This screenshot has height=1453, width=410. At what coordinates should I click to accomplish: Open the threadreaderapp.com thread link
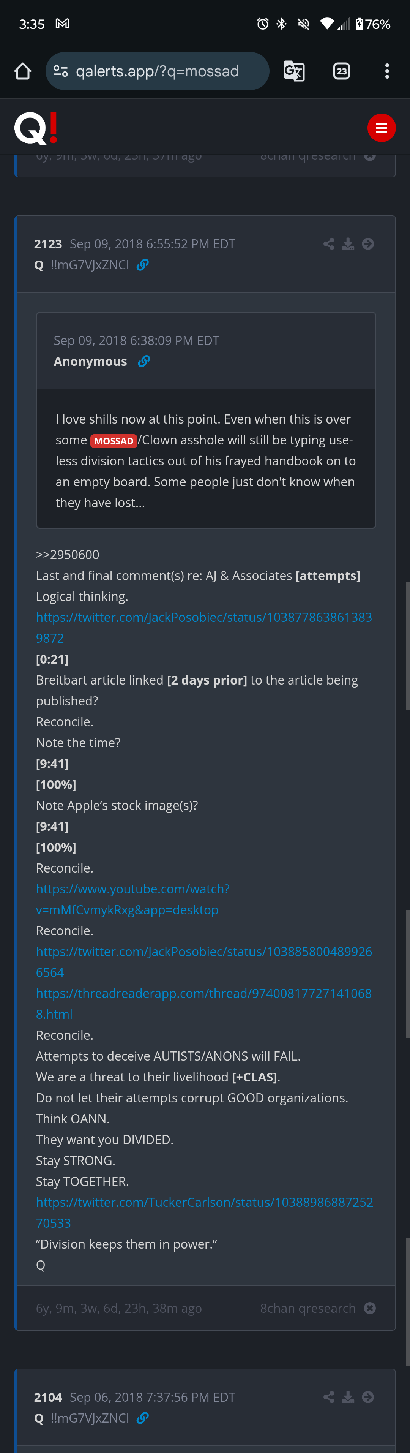click(203, 1004)
